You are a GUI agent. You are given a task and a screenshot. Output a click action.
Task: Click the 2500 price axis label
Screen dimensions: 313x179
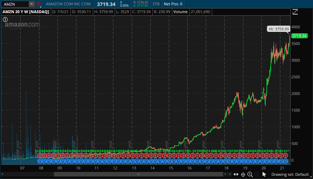[x=296, y=77]
